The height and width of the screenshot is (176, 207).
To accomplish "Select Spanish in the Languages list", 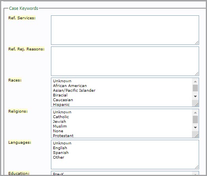I will point(61,153).
